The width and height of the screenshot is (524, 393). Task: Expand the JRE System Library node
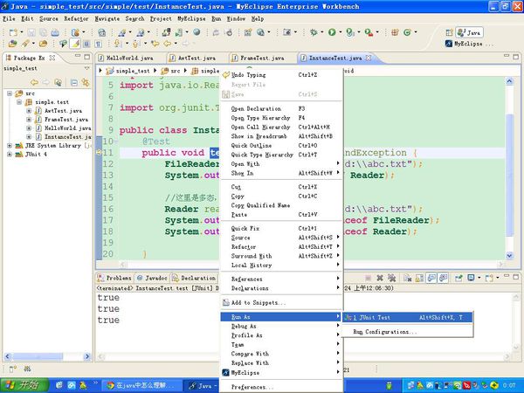[x=10, y=145]
